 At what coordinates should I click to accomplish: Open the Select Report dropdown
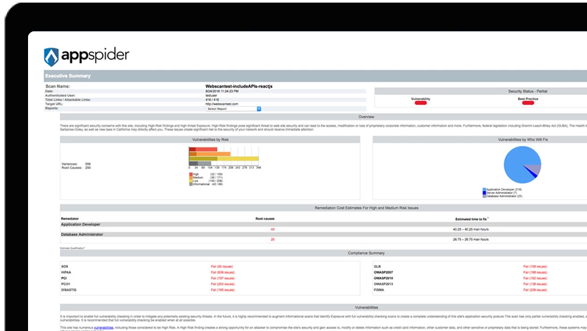(233, 109)
